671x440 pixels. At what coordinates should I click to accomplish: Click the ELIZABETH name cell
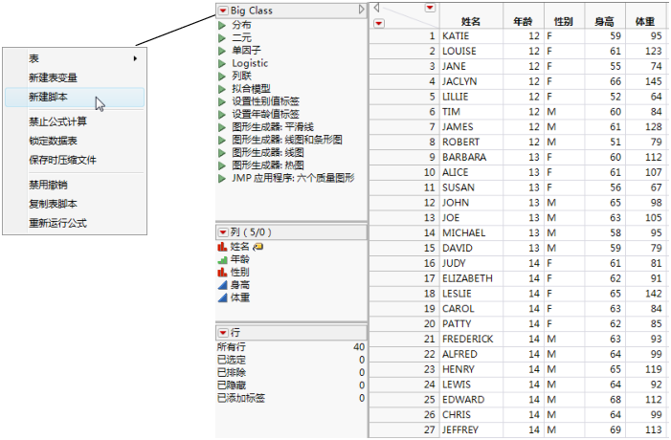coord(471,278)
